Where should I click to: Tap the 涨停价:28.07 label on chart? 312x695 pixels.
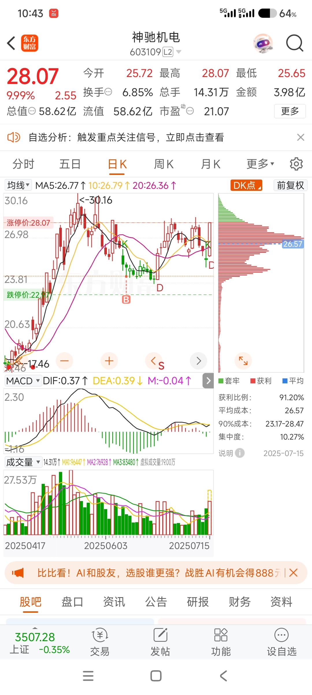point(28,223)
